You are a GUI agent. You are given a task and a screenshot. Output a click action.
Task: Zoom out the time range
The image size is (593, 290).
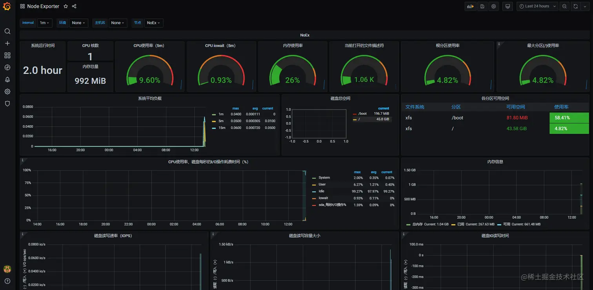point(564,6)
